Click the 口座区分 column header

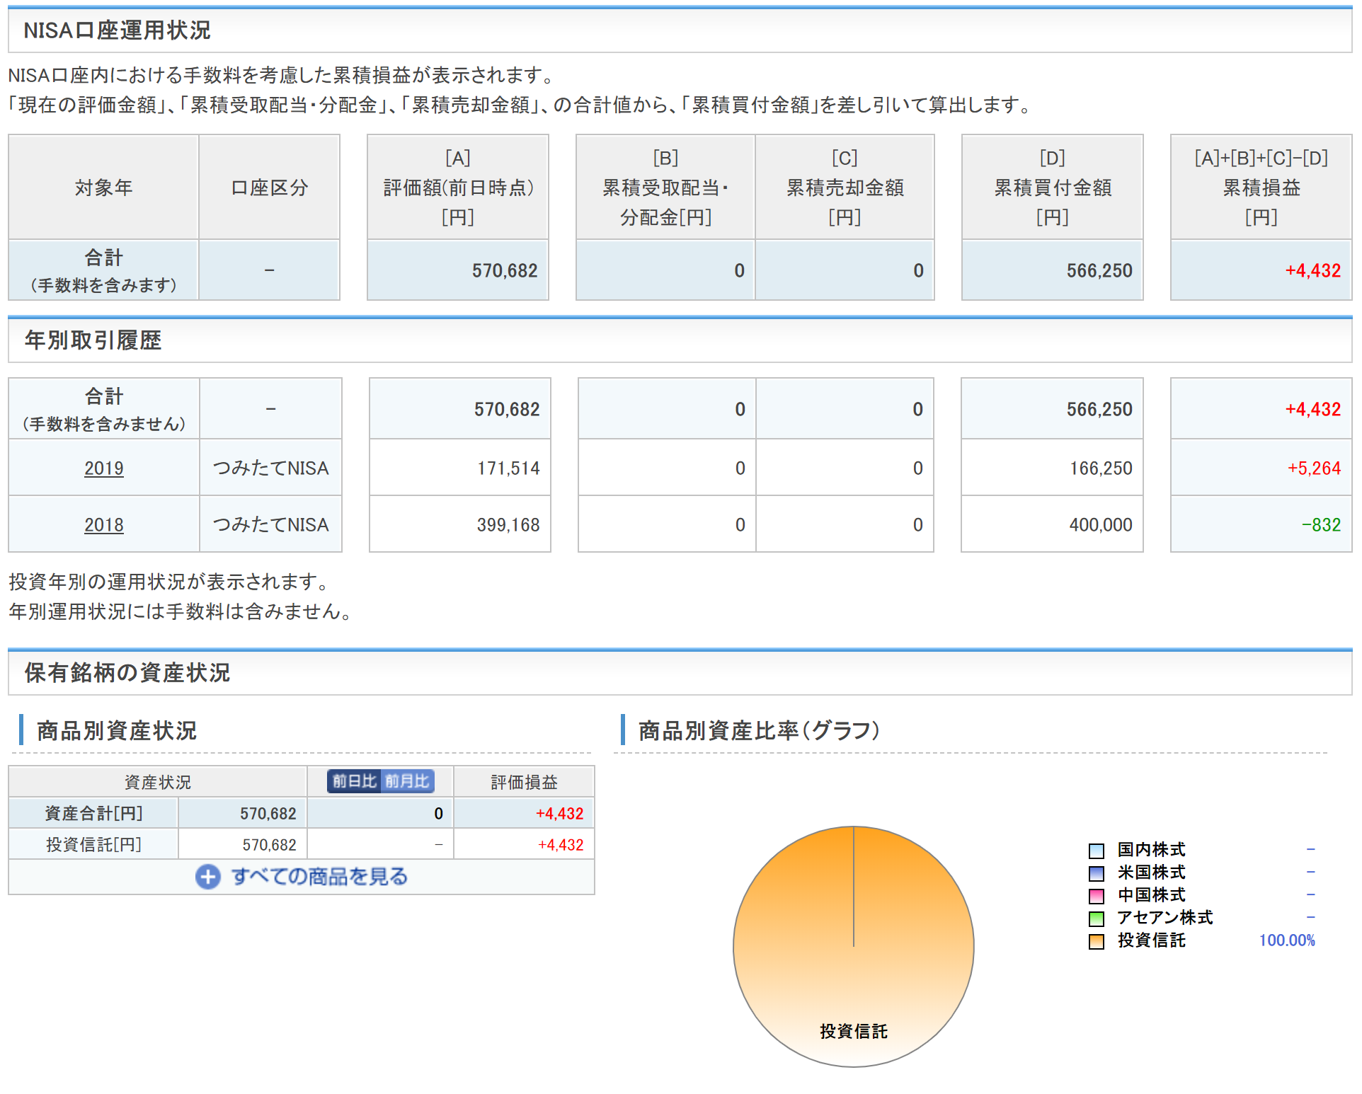click(x=269, y=188)
